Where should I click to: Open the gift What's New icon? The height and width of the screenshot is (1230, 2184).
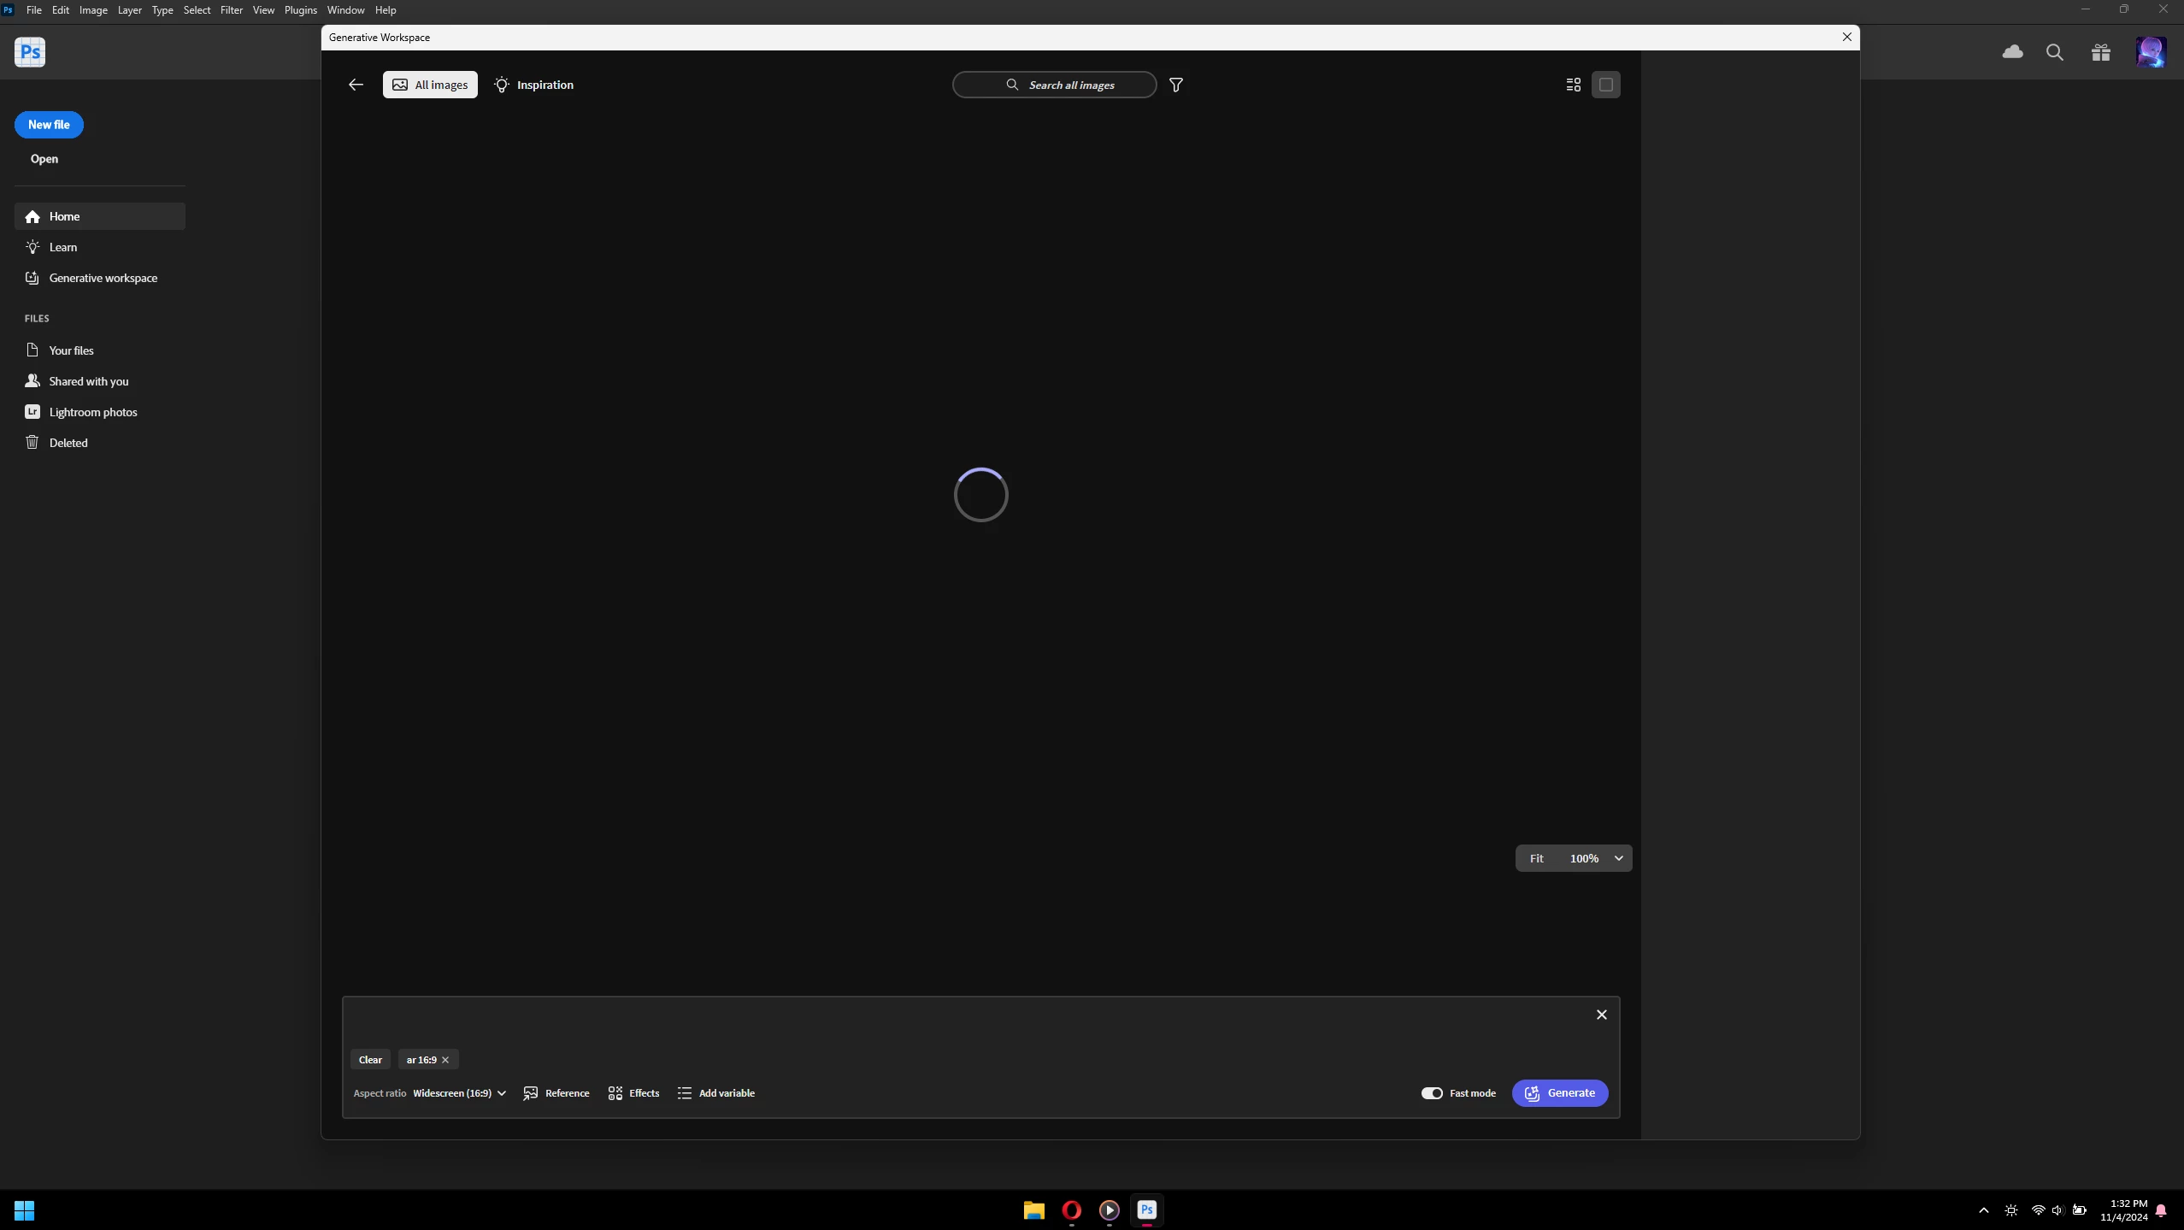click(2100, 53)
